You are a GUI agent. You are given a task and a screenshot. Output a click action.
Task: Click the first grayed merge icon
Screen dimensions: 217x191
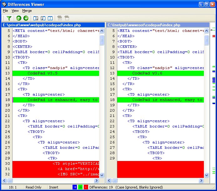tap(60, 18)
